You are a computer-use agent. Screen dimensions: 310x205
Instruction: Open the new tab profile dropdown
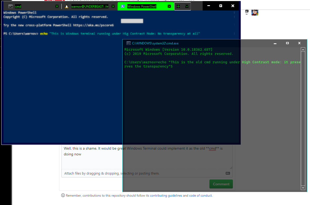[x=187, y=7]
